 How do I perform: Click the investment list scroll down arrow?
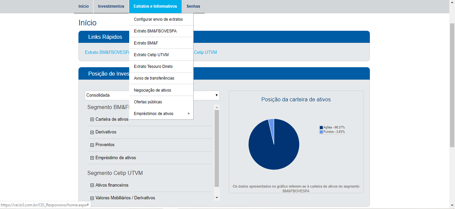click(217, 198)
